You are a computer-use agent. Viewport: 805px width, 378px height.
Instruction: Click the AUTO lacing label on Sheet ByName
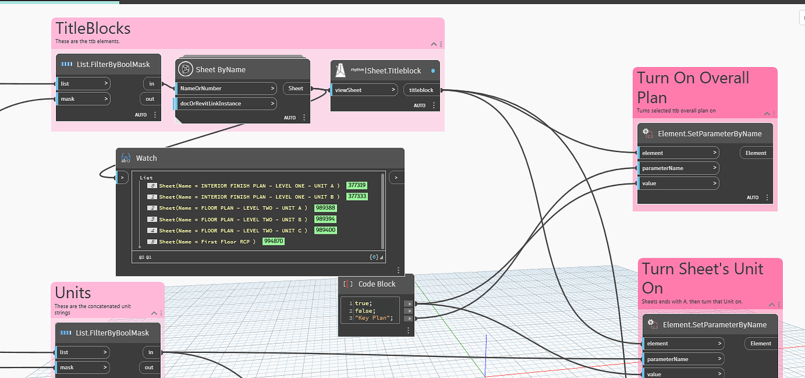pos(290,118)
